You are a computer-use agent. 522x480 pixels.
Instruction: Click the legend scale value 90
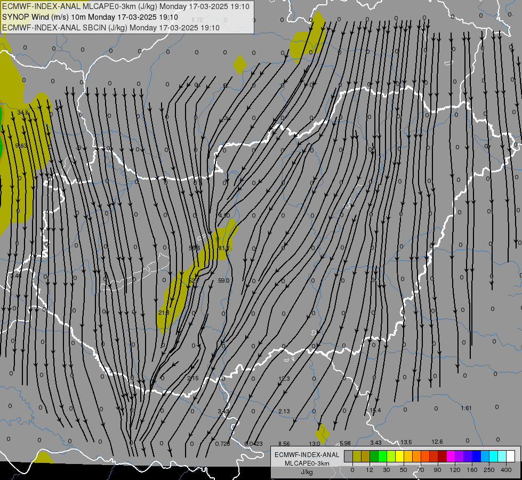(x=438, y=470)
